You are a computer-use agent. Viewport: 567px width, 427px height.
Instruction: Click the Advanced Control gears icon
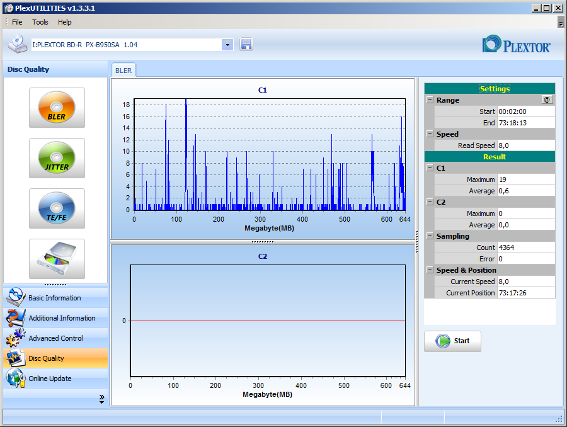point(16,338)
